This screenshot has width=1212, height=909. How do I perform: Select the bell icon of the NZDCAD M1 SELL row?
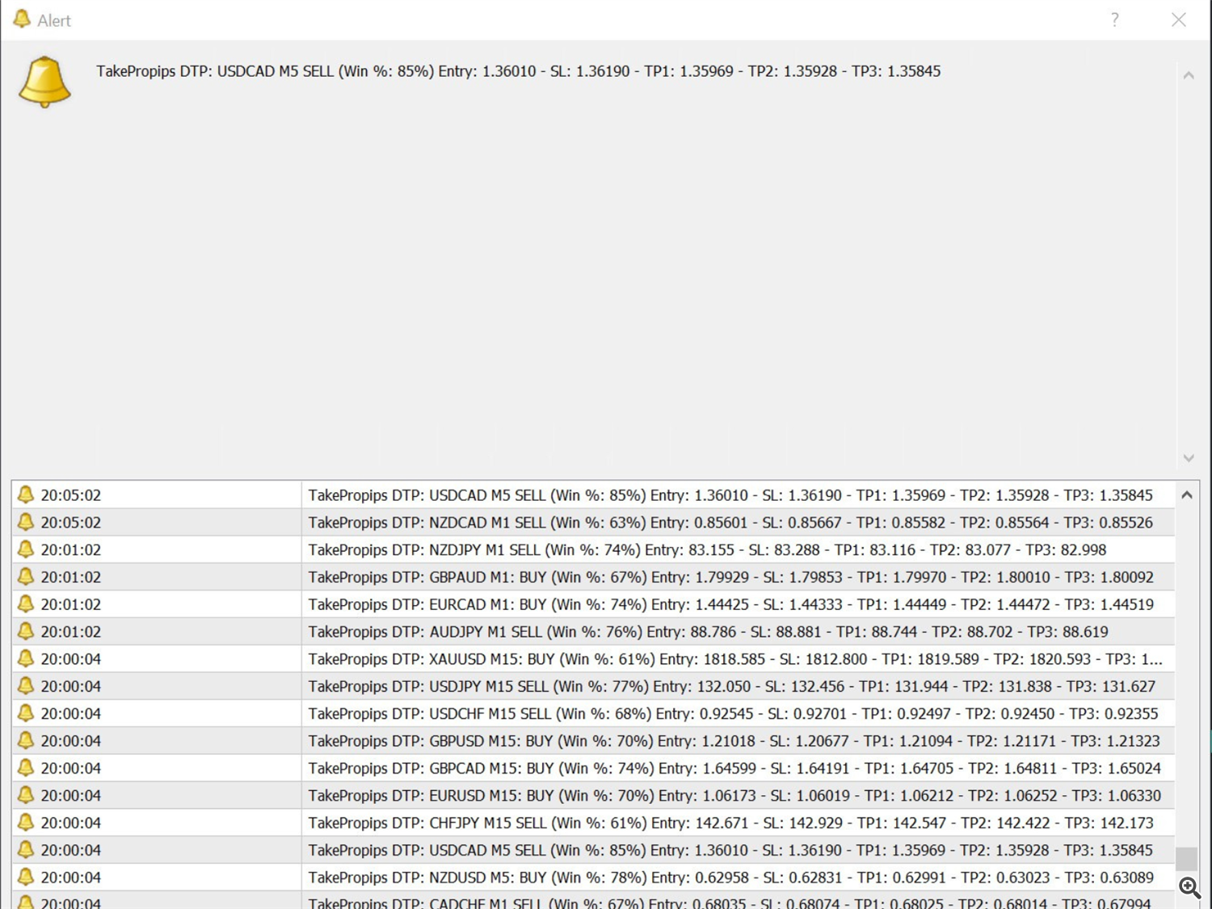pyautogui.click(x=26, y=522)
